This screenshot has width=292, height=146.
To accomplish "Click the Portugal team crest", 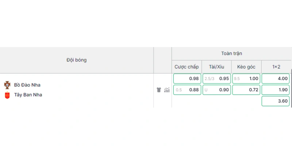I will (x=7, y=85).
